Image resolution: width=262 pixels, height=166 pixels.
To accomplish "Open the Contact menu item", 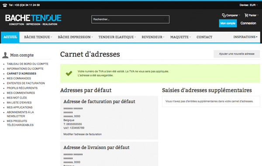I will click(x=204, y=37).
